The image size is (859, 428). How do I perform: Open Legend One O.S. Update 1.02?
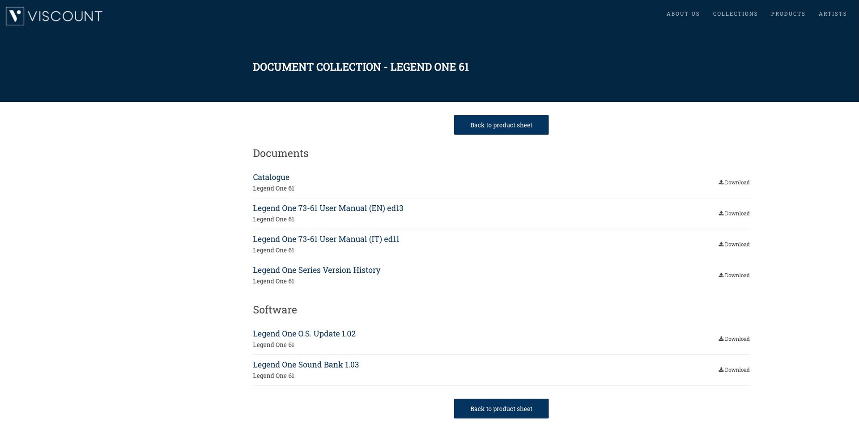(304, 334)
